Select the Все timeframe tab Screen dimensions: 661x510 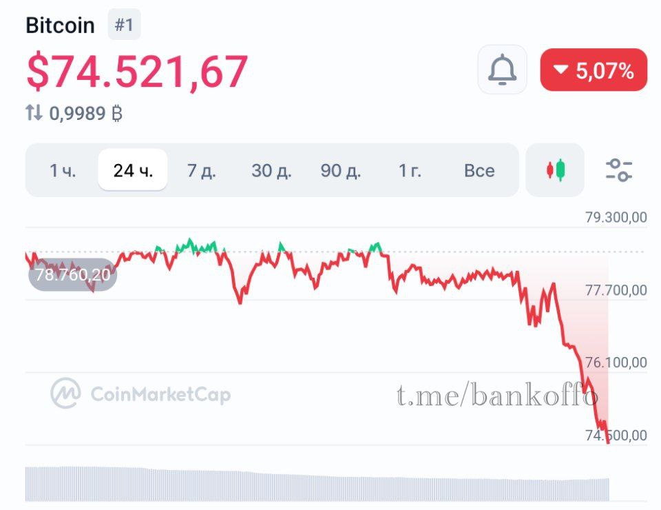(479, 170)
